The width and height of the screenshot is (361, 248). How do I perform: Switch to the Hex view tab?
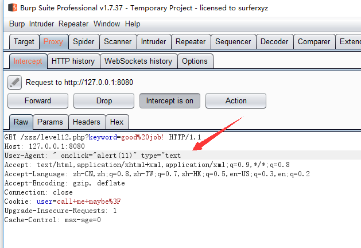point(117,122)
